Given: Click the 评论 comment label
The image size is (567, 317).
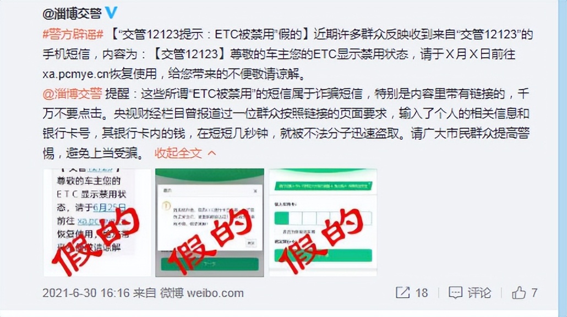Looking at the screenshot, I should coord(479,292).
